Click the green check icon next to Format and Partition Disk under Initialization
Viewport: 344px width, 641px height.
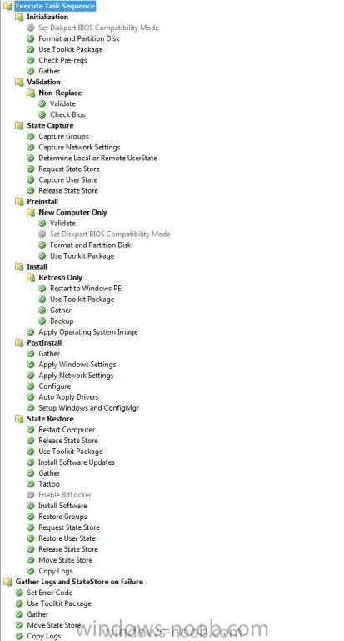pos(31,38)
